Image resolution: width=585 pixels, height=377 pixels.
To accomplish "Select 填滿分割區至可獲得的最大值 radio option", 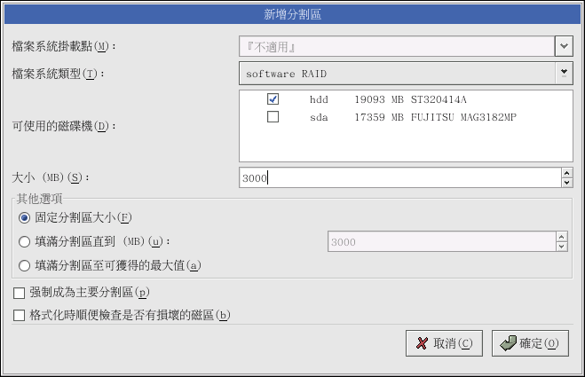I will [24, 263].
